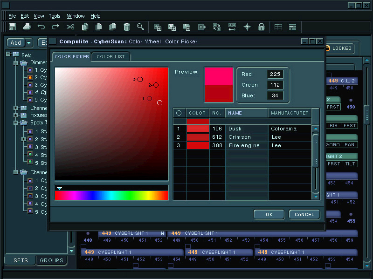
Task: Click the CANCEL button
Action: tap(304, 215)
